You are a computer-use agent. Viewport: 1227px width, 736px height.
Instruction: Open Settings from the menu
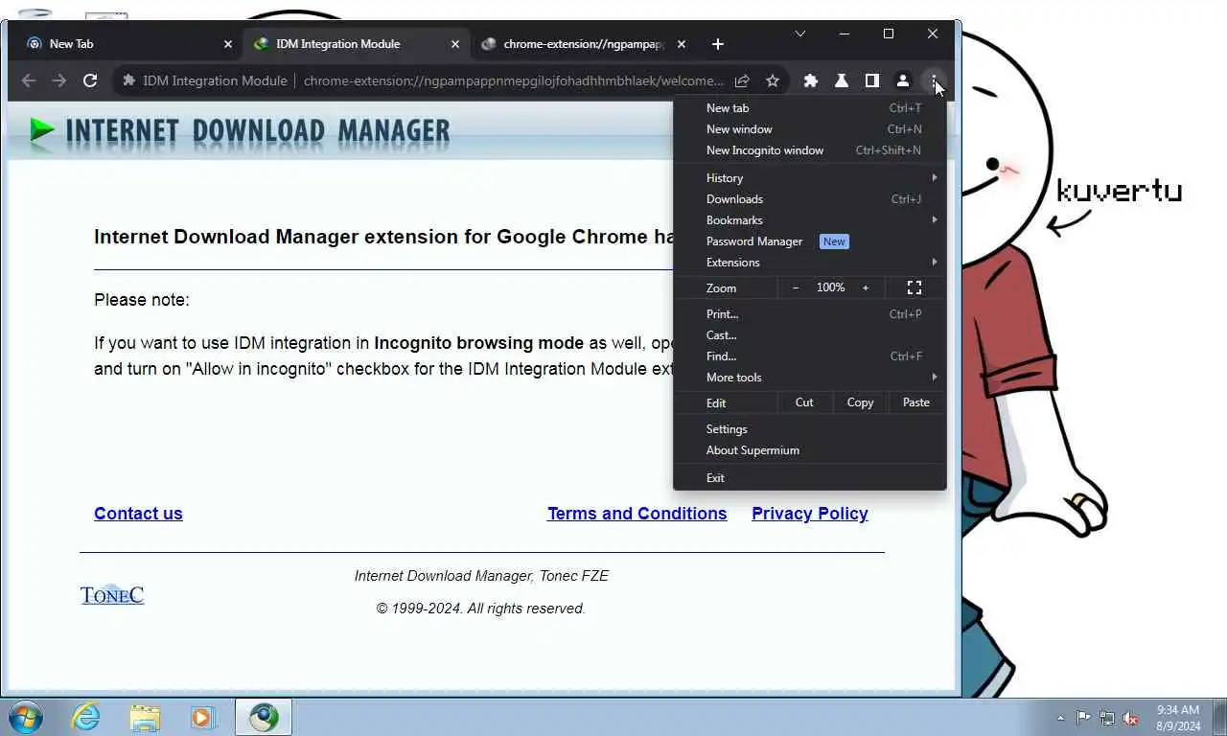(x=810, y=429)
